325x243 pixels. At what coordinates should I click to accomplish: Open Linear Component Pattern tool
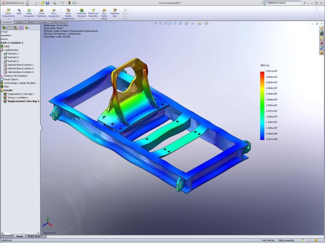coord(29,12)
